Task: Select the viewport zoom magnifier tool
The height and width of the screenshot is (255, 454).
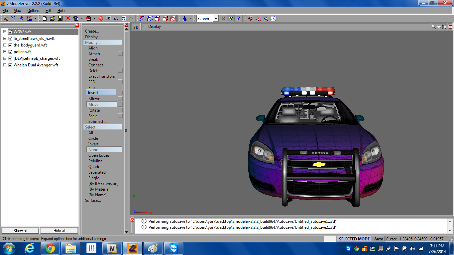Action: 433,27
